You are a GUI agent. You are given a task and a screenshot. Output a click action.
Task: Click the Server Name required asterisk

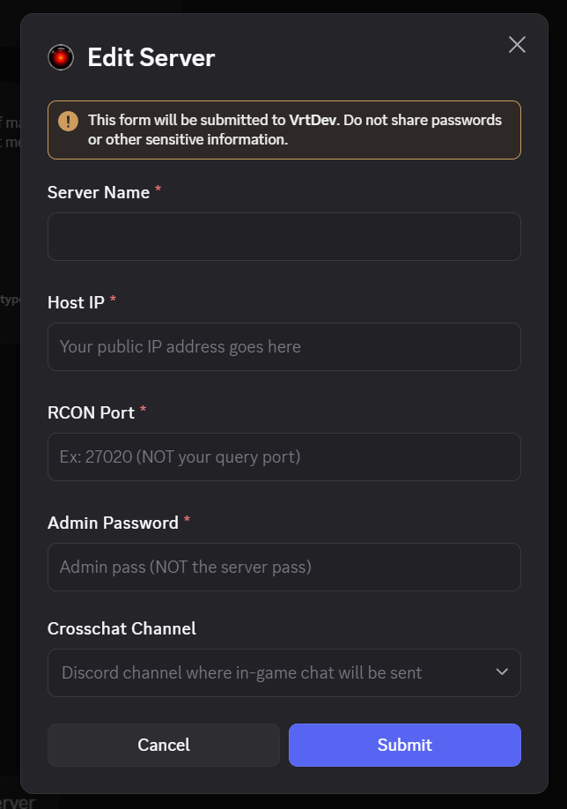coord(157,188)
